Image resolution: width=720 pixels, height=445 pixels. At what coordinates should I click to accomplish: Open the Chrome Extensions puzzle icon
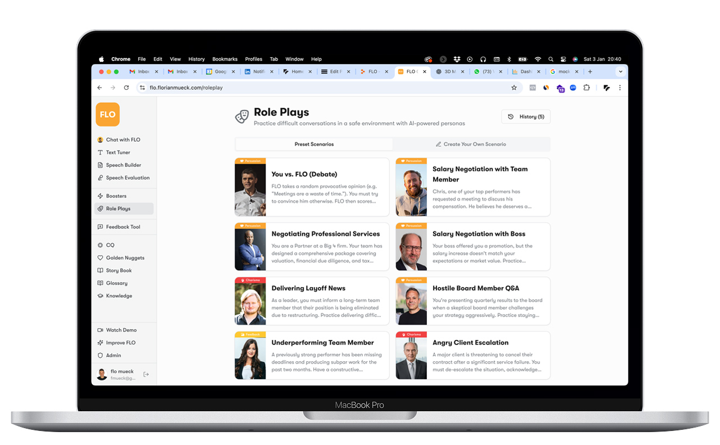coord(587,88)
